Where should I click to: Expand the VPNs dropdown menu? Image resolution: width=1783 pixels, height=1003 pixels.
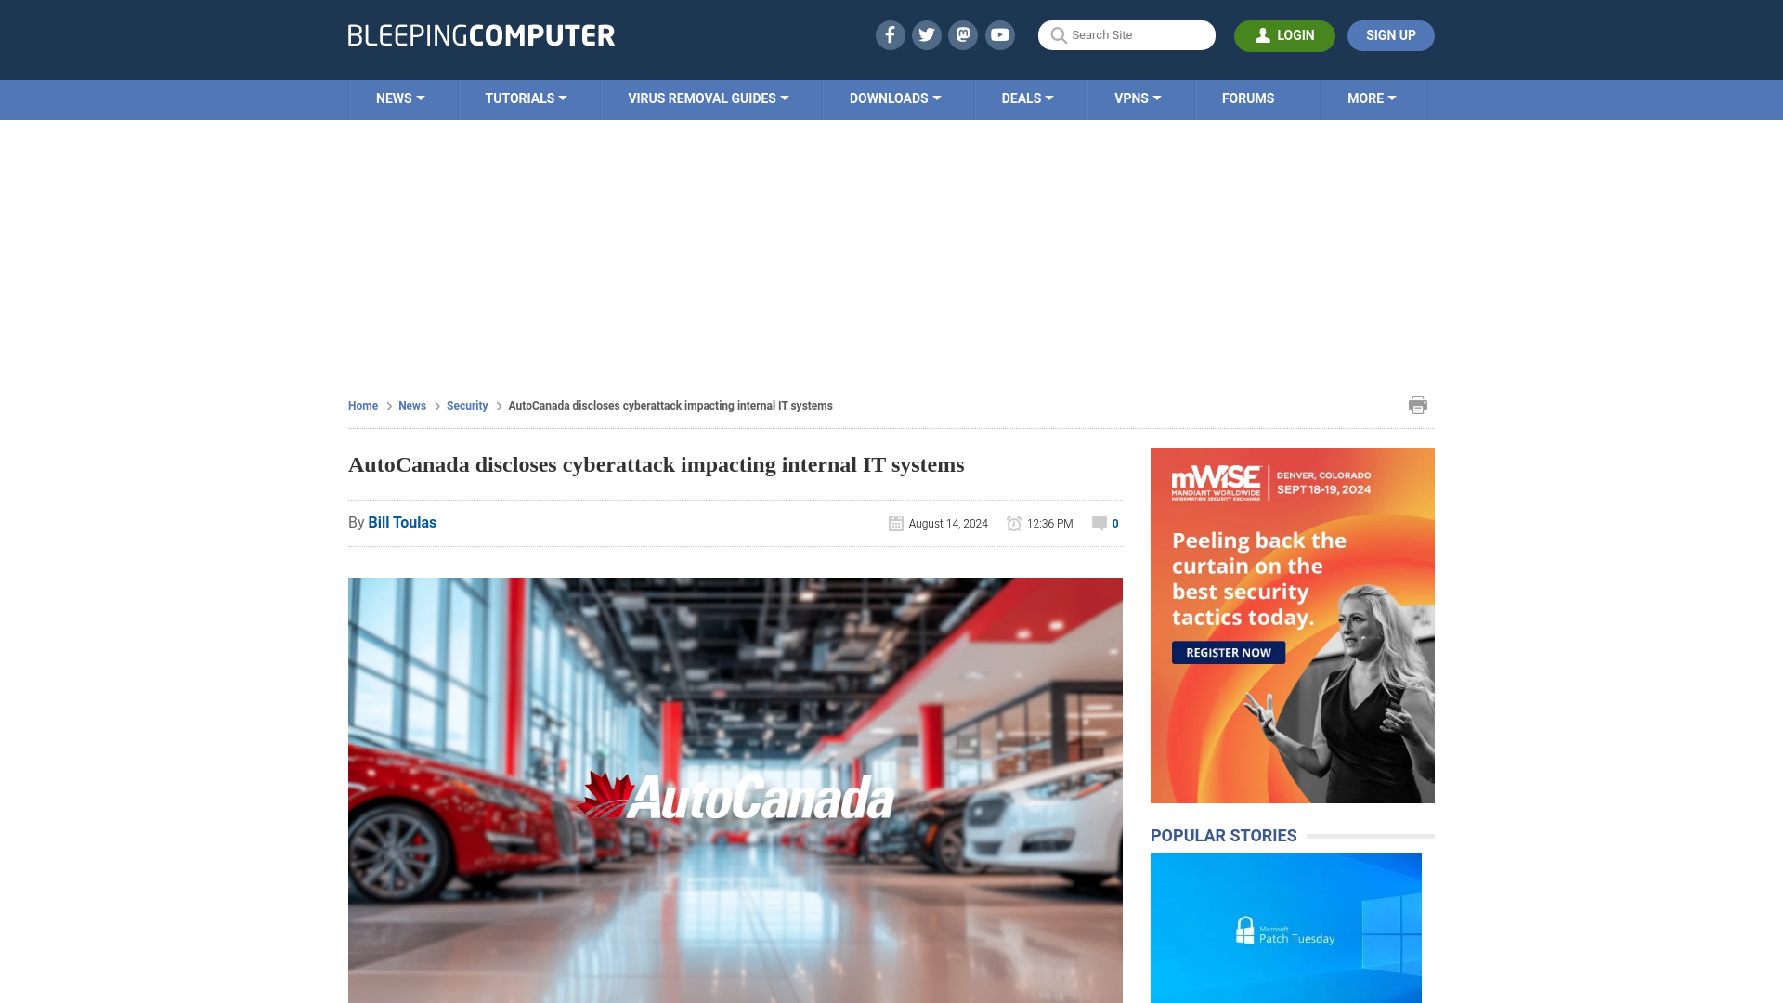[1138, 98]
